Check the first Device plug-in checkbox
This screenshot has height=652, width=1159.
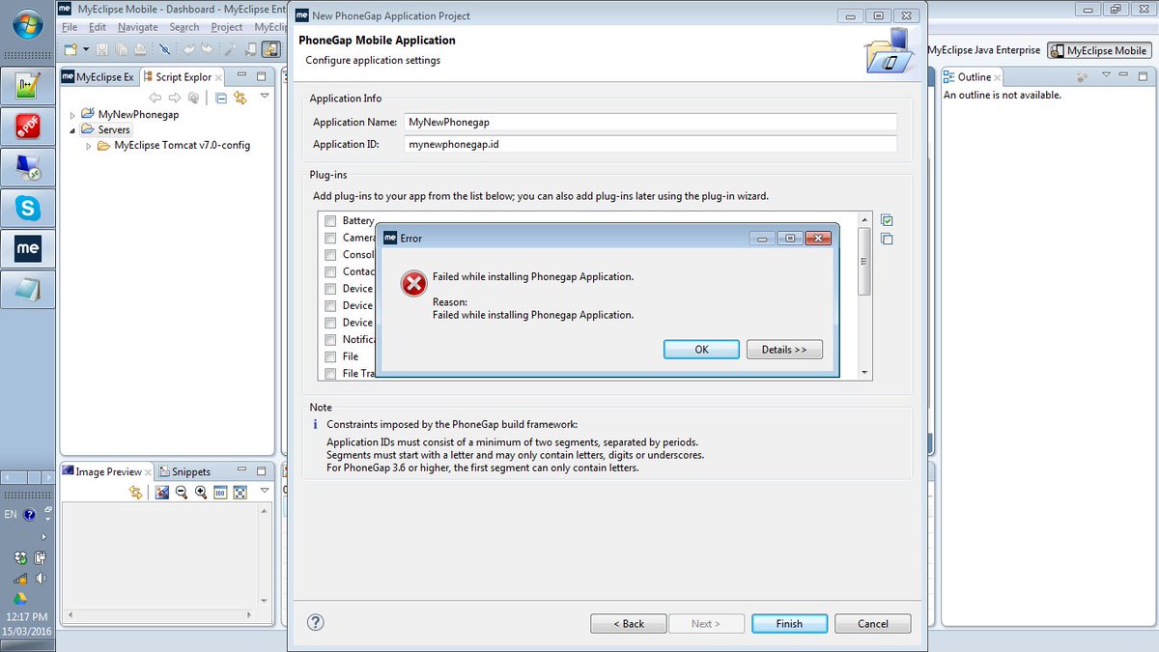(x=330, y=289)
